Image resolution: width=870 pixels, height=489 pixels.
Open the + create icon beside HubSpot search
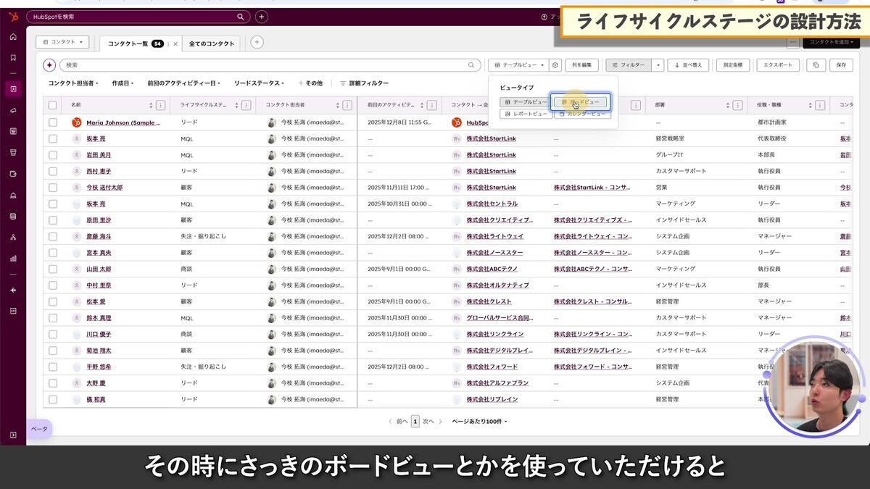point(260,15)
